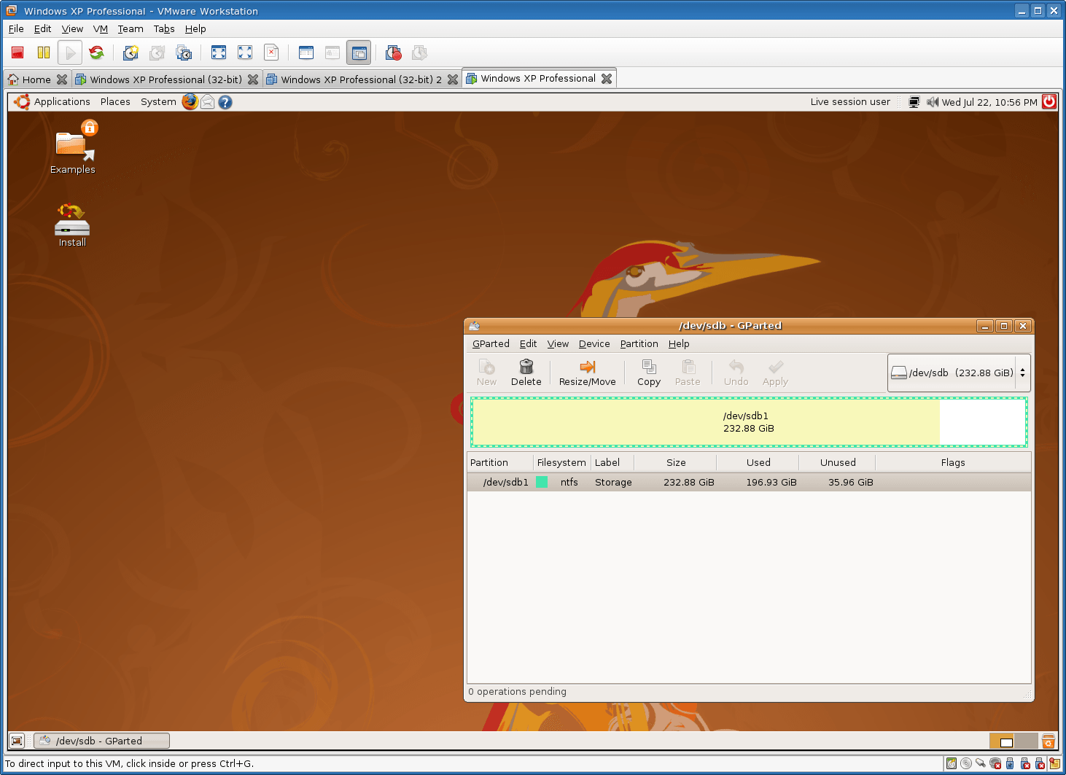Click the Revert to Snapshot icon
The width and height of the screenshot is (1066, 775).
coord(157,52)
